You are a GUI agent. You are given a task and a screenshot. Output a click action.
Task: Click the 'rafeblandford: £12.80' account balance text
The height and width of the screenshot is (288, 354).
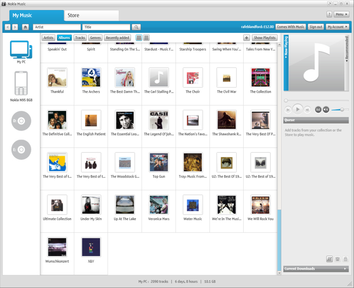coord(257,27)
